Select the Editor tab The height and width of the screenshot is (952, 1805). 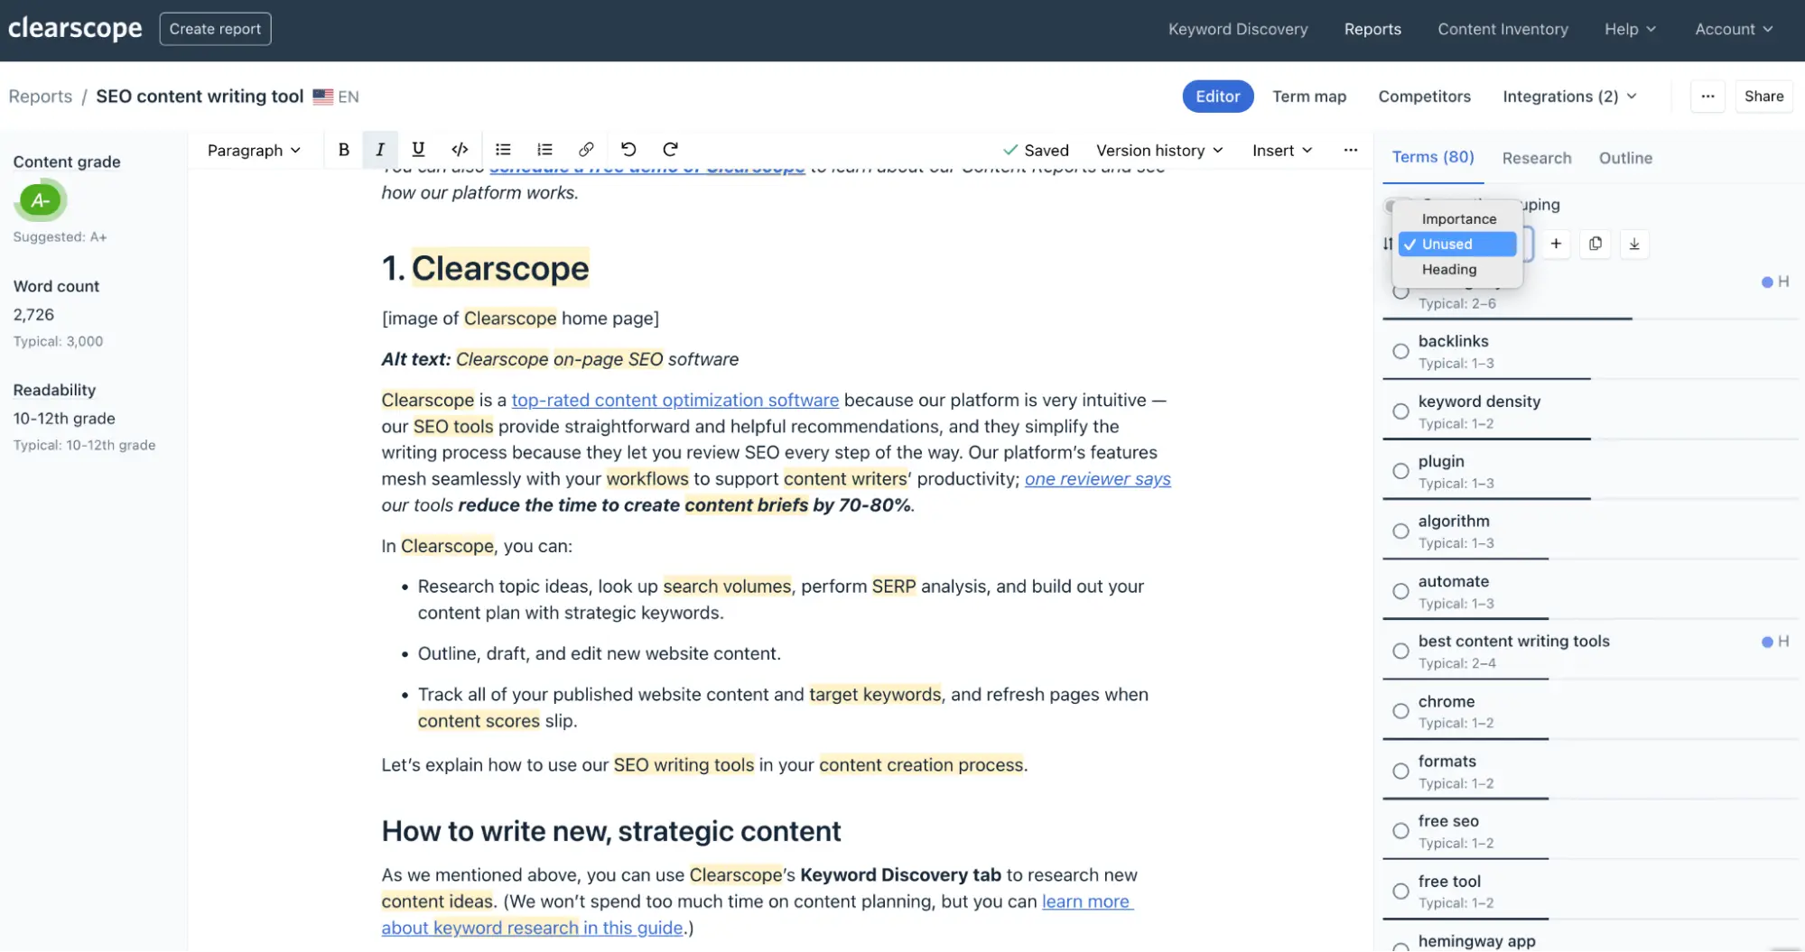pyautogui.click(x=1218, y=97)
